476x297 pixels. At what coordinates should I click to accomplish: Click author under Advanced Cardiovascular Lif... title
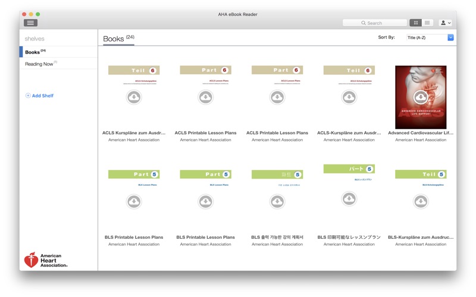421,140
